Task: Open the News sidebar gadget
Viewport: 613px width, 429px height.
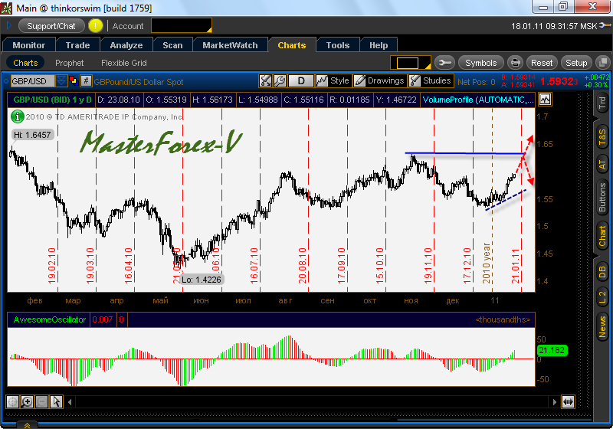Action: [602, 326]
